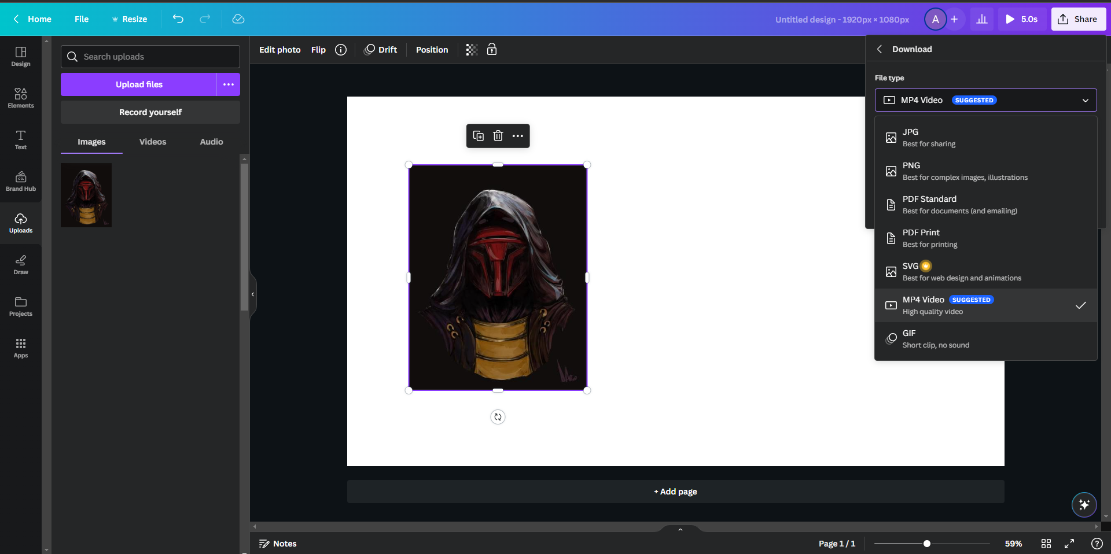
Task: Open the more options menu on Upload files
Action: tap(228, 84)
